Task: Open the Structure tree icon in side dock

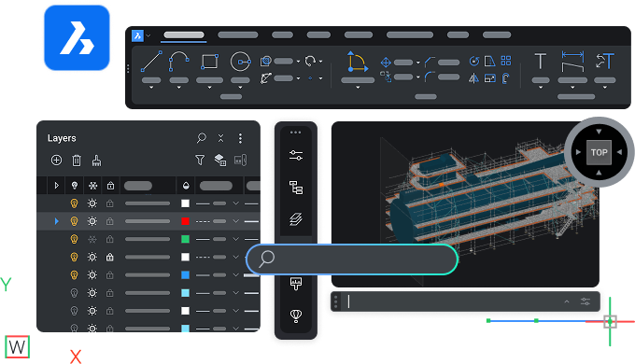Action: 296,188
